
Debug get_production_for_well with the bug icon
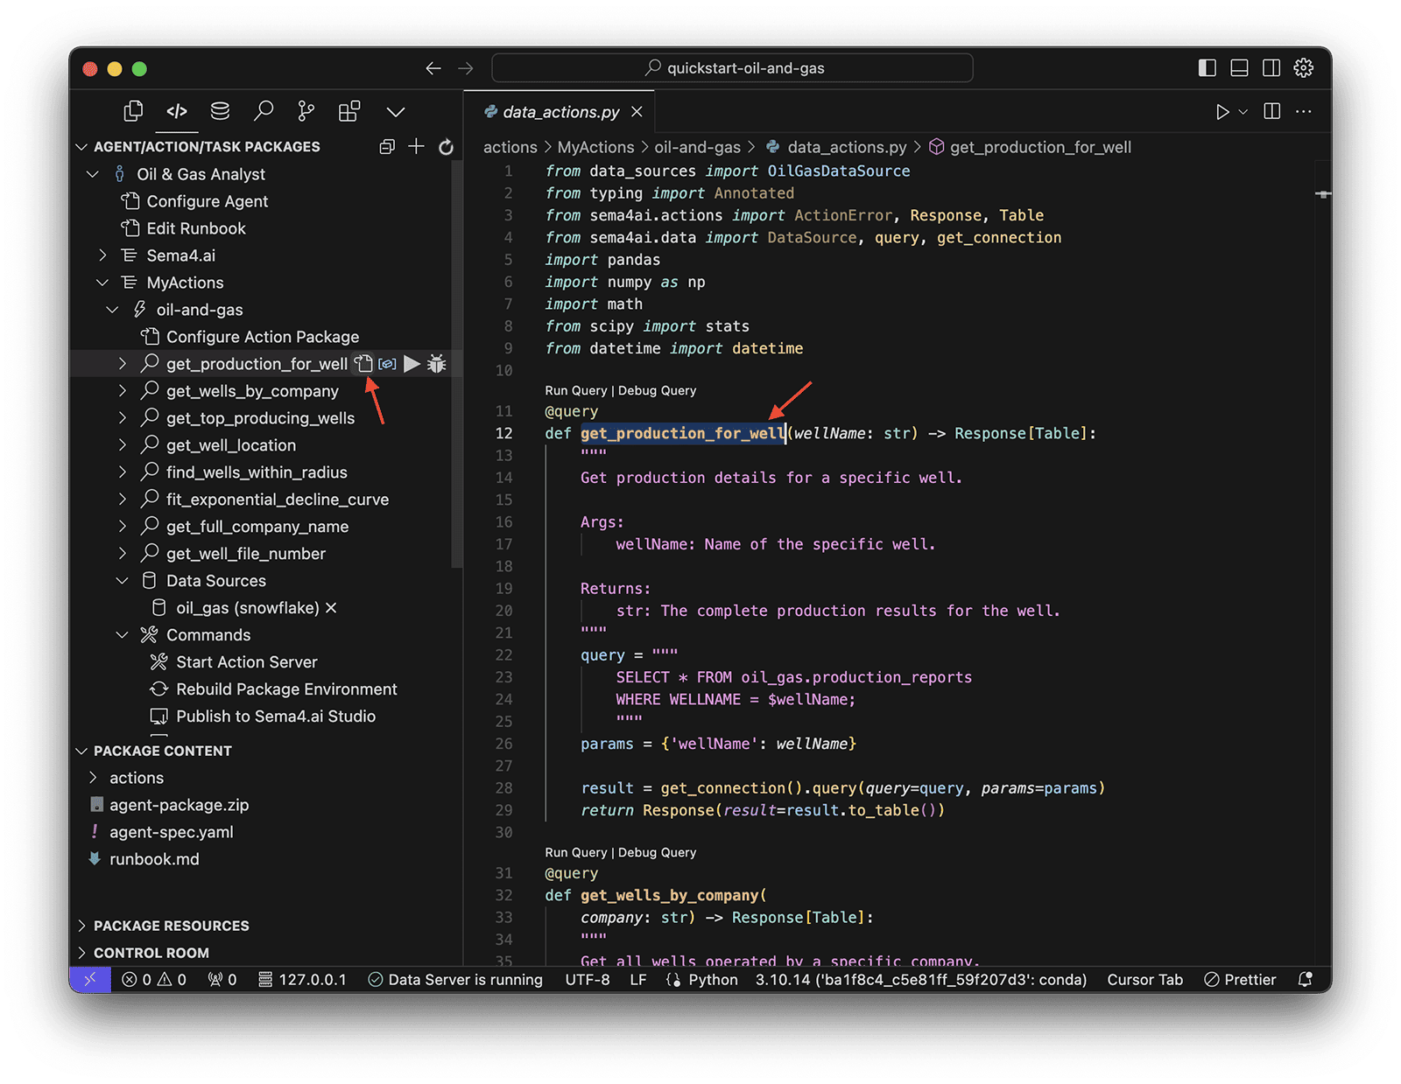click(437, 364)
